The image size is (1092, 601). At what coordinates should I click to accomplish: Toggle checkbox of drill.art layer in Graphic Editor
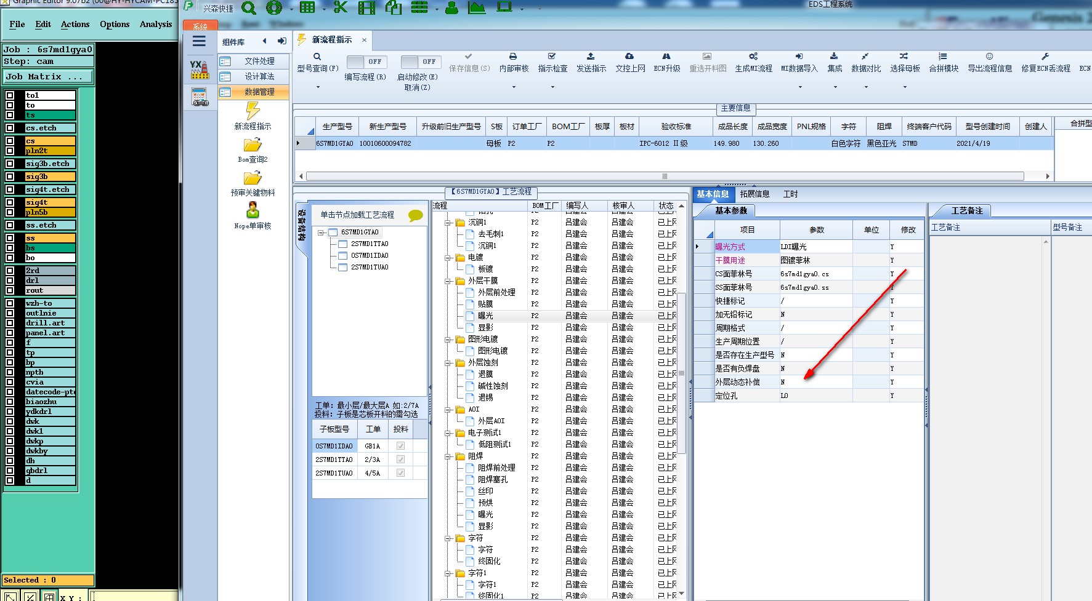coord(10,323)
